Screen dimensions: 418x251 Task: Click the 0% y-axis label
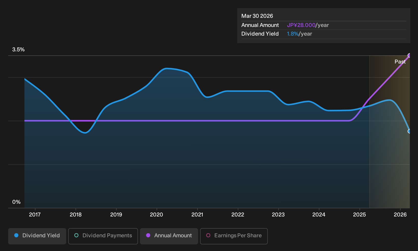coord(16,202)
